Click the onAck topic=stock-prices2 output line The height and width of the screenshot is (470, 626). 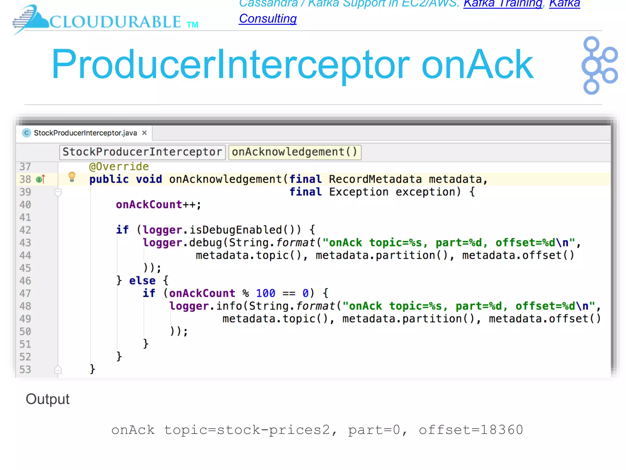pos(317,430)
